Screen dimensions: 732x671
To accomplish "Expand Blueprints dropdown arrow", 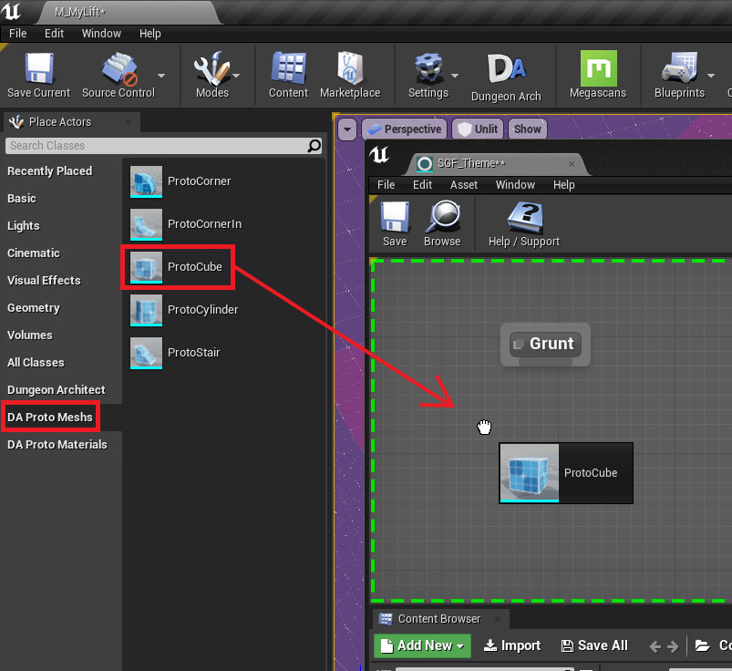I will 710,76.
